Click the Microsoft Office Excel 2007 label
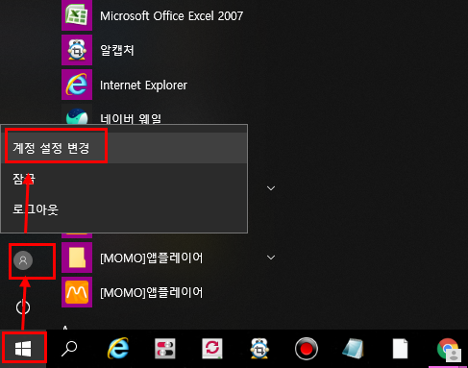The width and height of the screenshot is (468, 368). 172,15
